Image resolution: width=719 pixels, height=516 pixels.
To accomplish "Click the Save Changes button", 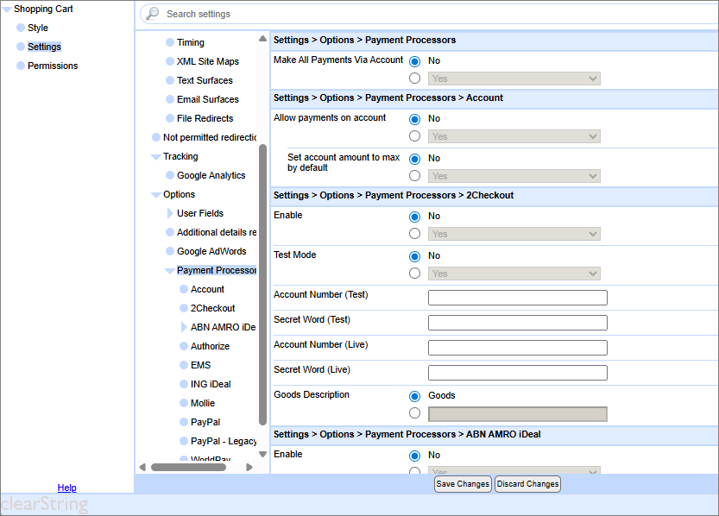I will (x=463, y=484).
